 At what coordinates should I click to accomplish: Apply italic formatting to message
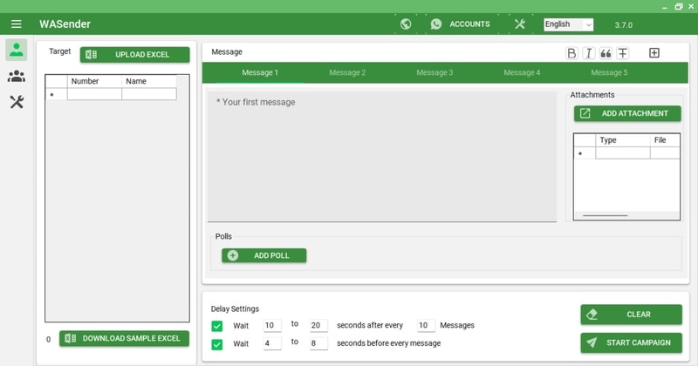588,53
